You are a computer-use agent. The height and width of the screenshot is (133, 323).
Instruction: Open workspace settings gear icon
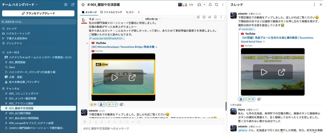click(66, 4)
